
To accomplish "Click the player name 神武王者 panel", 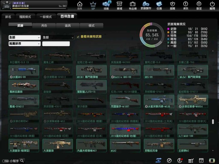I will [34, 5].
